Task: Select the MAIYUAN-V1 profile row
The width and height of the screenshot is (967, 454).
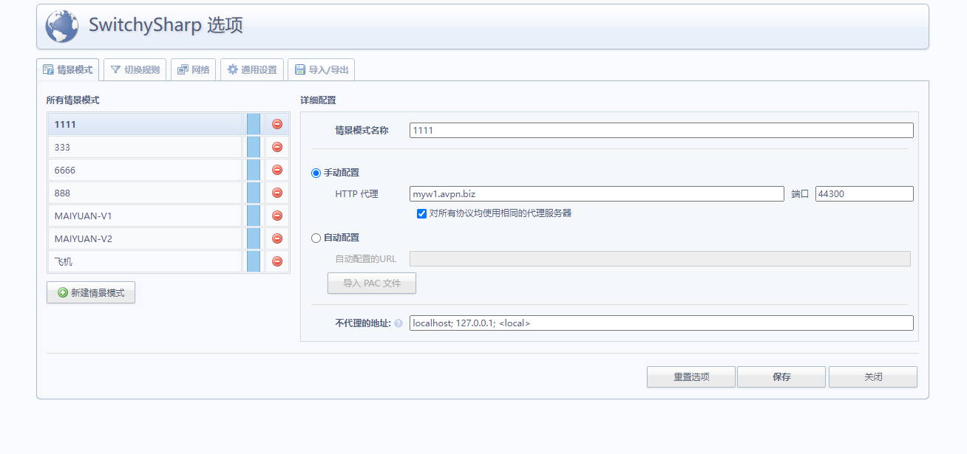Action: pos(145,216)
